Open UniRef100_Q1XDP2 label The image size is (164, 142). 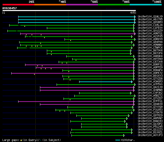pos(150,124)
